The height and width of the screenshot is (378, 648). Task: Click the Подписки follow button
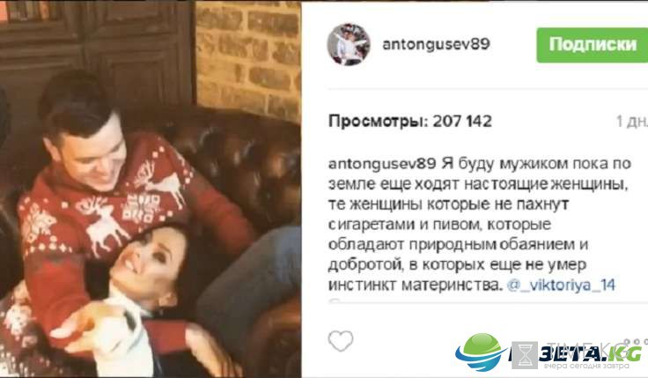pyautogui.click(x=593, y=45)
